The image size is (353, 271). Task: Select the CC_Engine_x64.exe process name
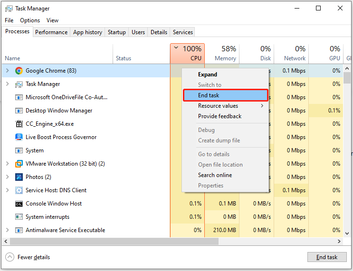[x=50, y=124]
